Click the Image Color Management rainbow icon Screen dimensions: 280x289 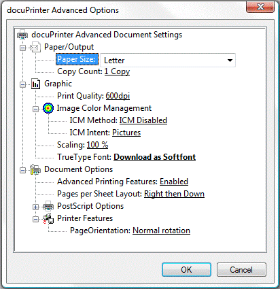[x=48, y=108]
